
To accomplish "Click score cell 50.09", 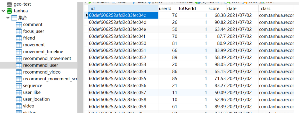I will 217,93.
